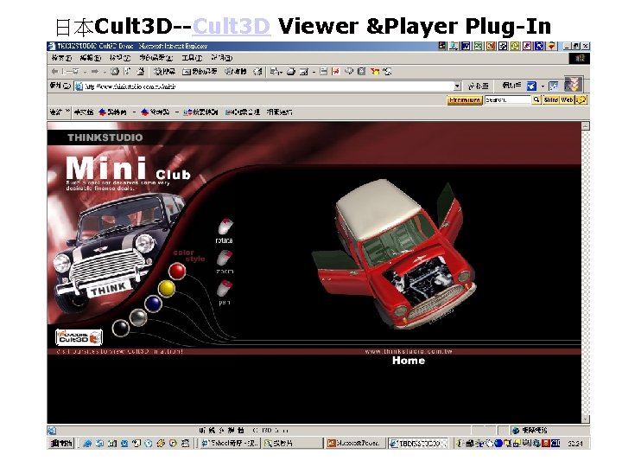The width and height of the screenshot is (622, 467).
Task: Open the File menu in Internet Explorer
Action: (61, 58)
